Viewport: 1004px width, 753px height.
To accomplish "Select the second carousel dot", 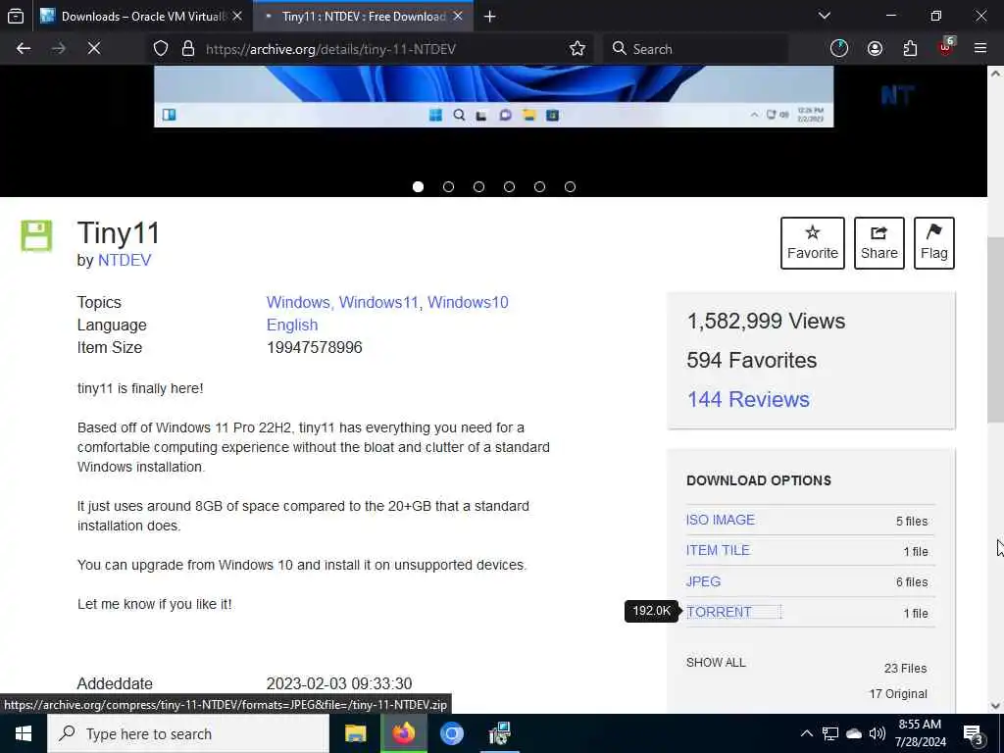I will 448,187.
